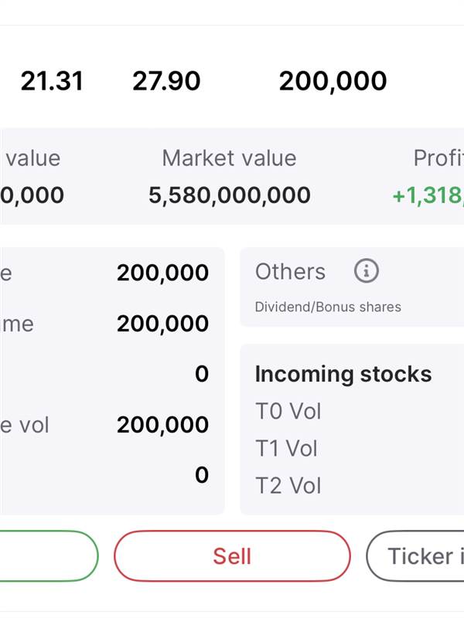Click the info icon beside Others
464x618 pixels.
(367, 271)
